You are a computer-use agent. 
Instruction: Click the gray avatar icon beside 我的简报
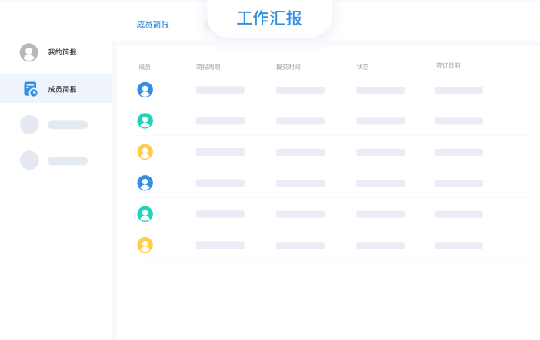tap(29, 52)
